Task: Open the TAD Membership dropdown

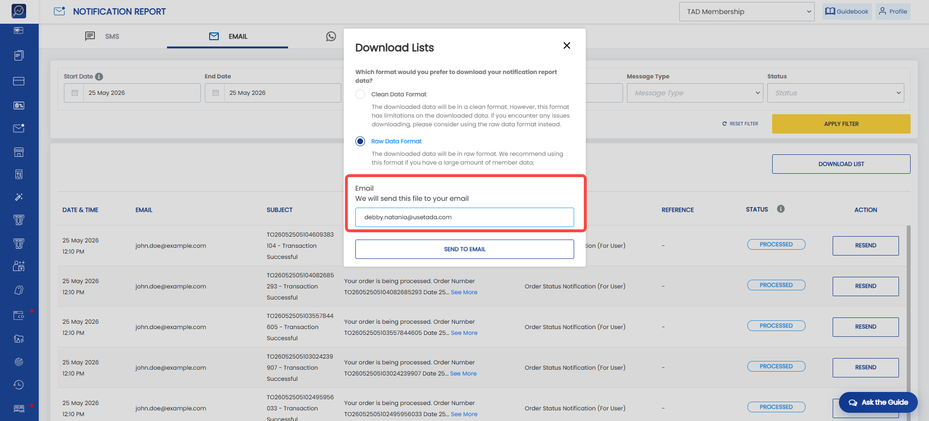Action: click(747, 12)
